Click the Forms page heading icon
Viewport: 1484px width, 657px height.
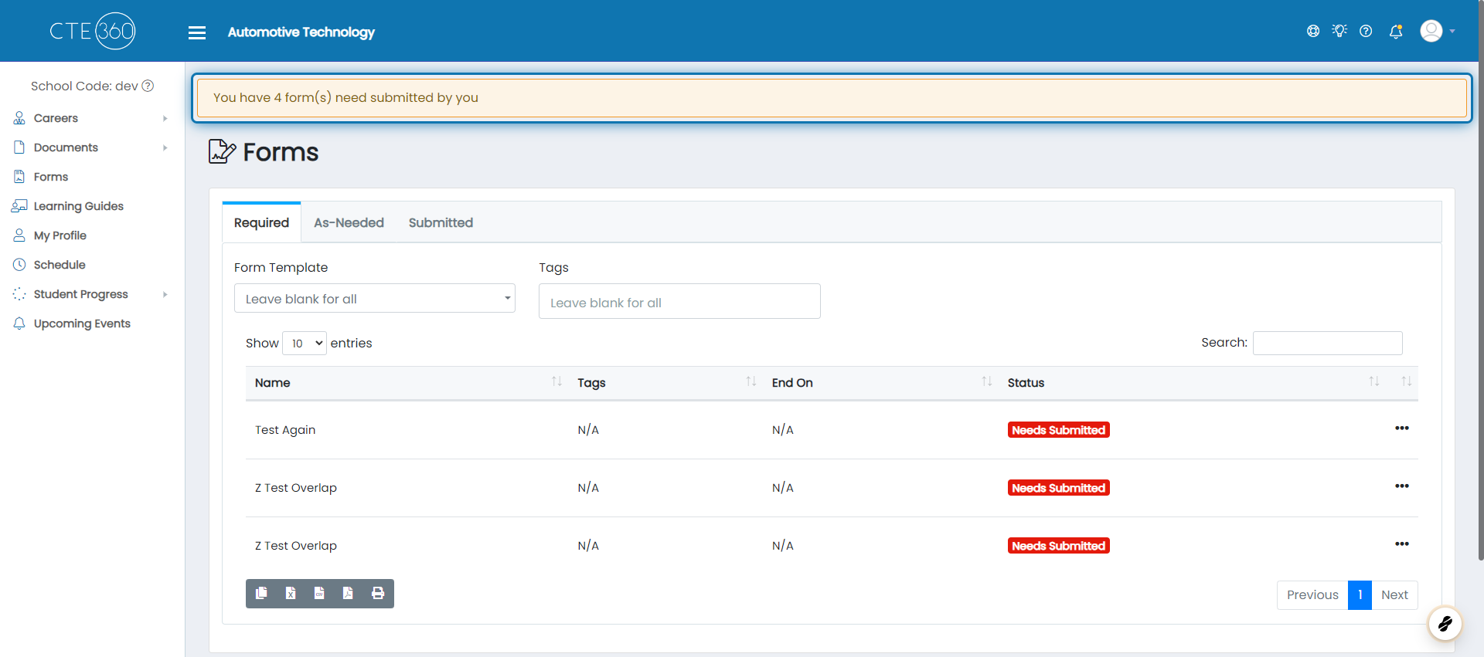point(222,151)
